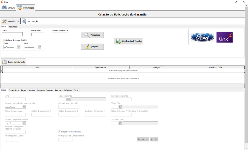Open the Inicial date dropdown

point(19,47)
